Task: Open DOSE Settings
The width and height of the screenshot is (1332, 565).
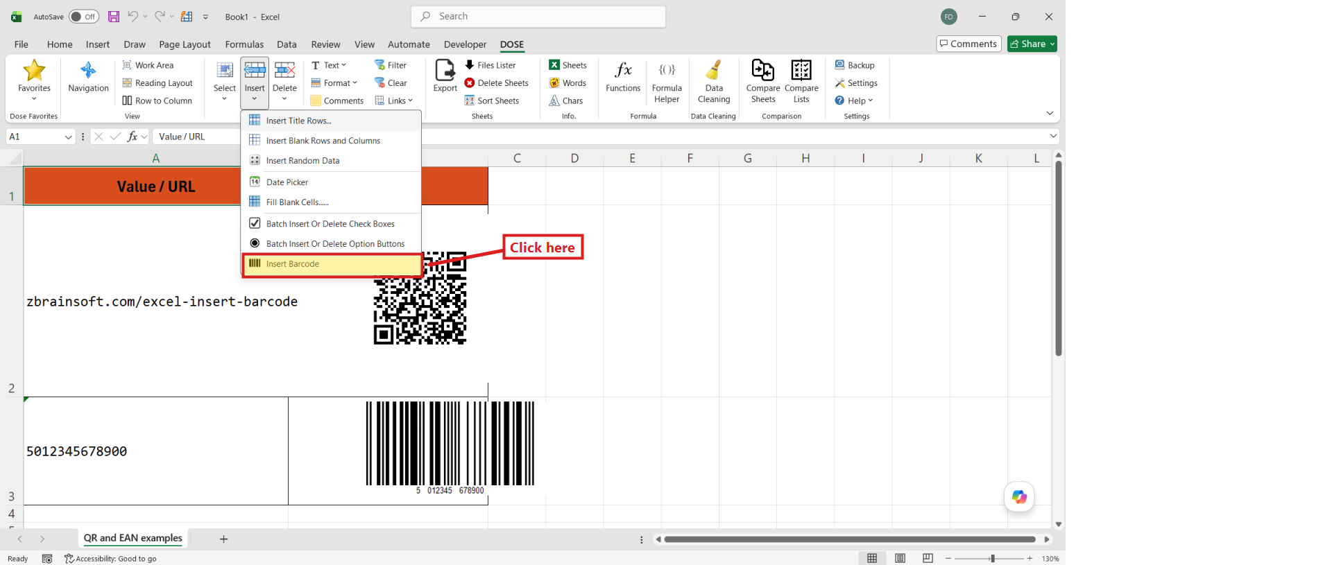Action: [x=856, y=83]
